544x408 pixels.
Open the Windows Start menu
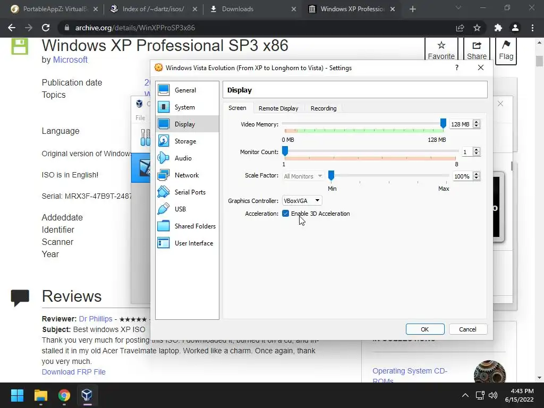coord(17,395)
